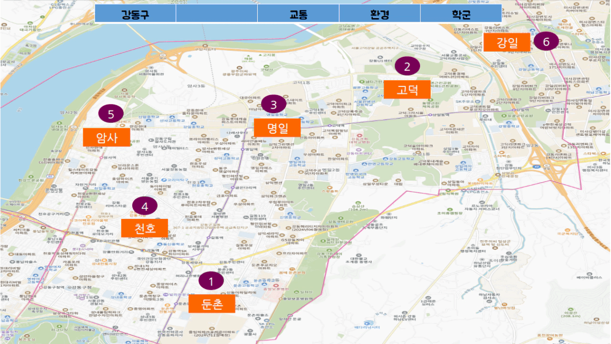The image size is (611, 344).
Task: Select the blank tab next to 강동구
Action: (x=217, y=14)
